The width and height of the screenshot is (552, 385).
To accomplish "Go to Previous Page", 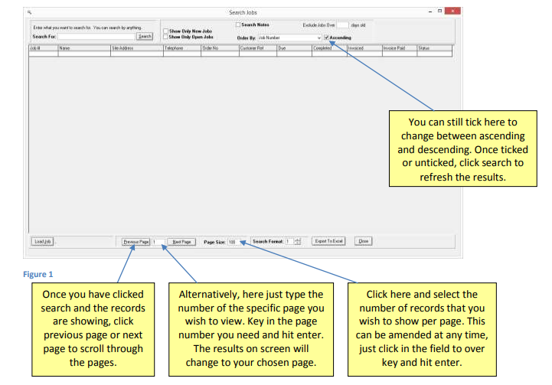I will tap(136, 241).
